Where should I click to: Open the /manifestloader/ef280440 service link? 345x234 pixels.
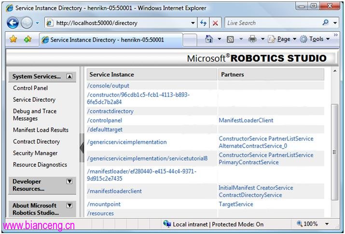pyautogui.click(x=142, y=175)
